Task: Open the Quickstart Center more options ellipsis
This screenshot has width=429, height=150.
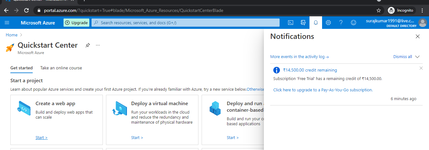Action: coord(98,45)
